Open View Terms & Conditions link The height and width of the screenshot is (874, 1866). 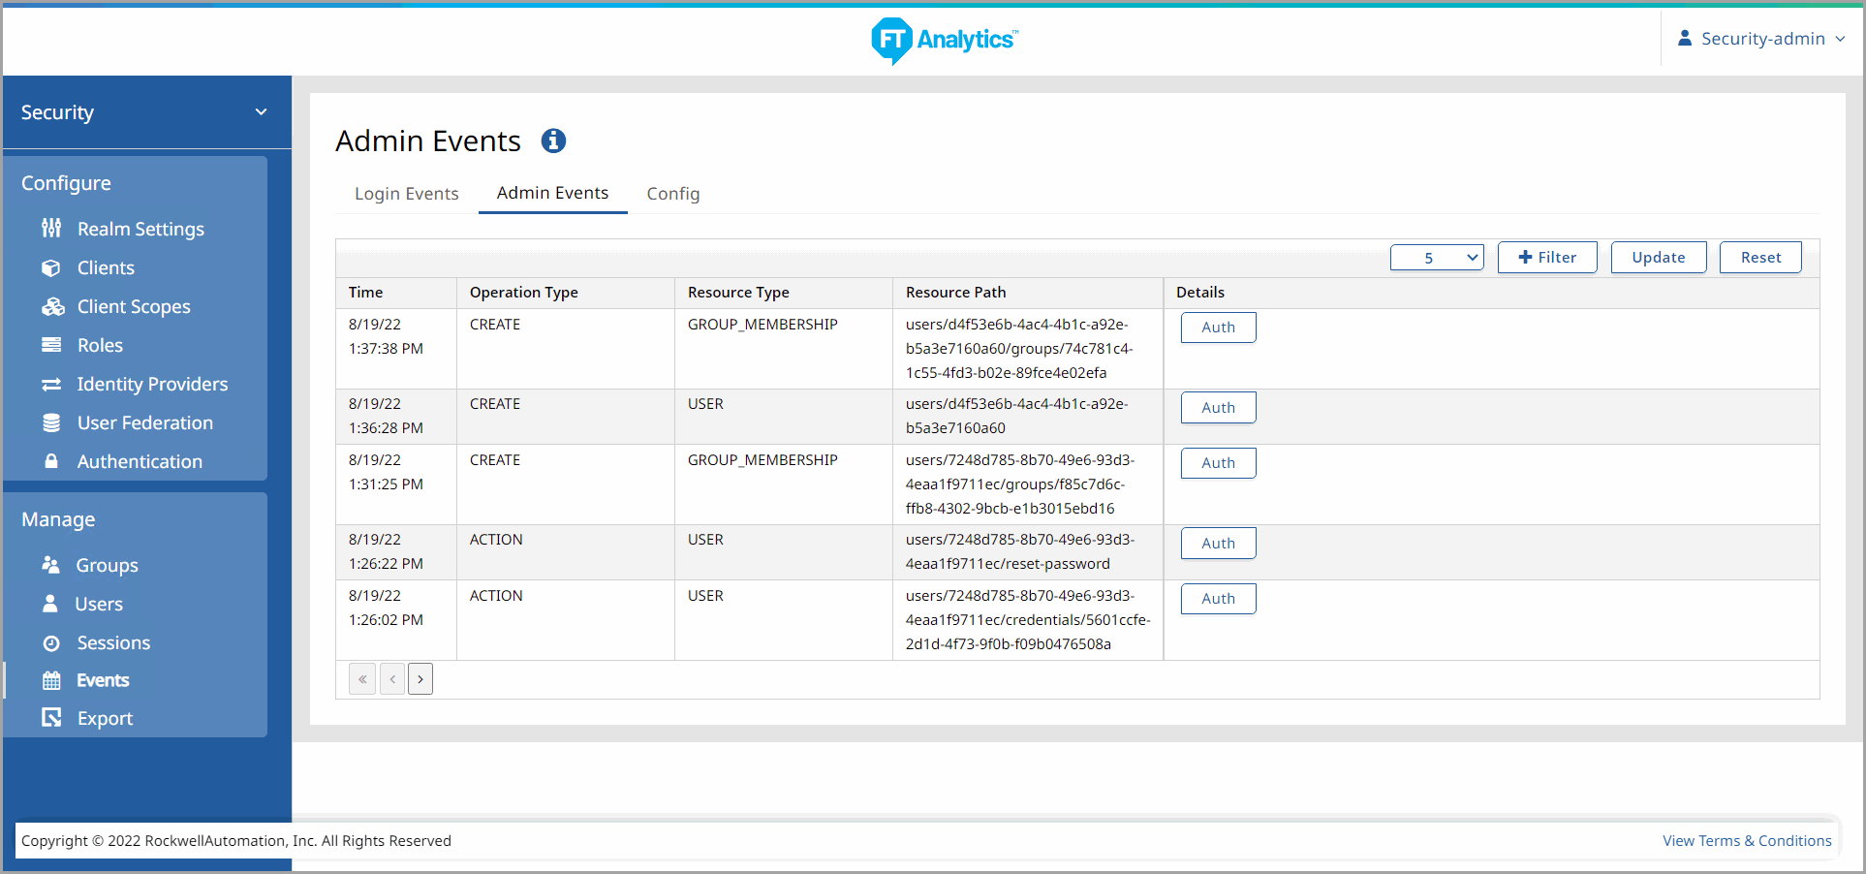tap(1746, 841)
